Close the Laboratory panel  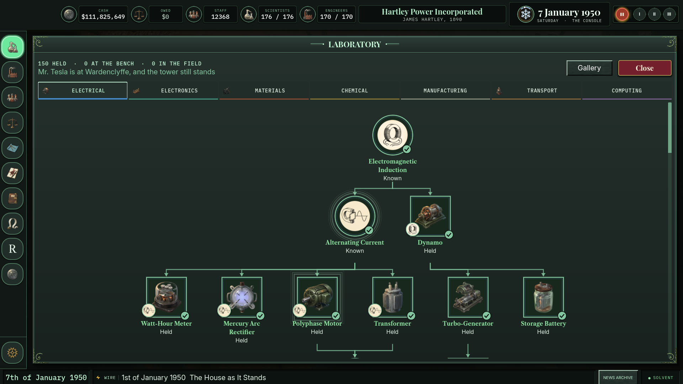tap(645, 68)
